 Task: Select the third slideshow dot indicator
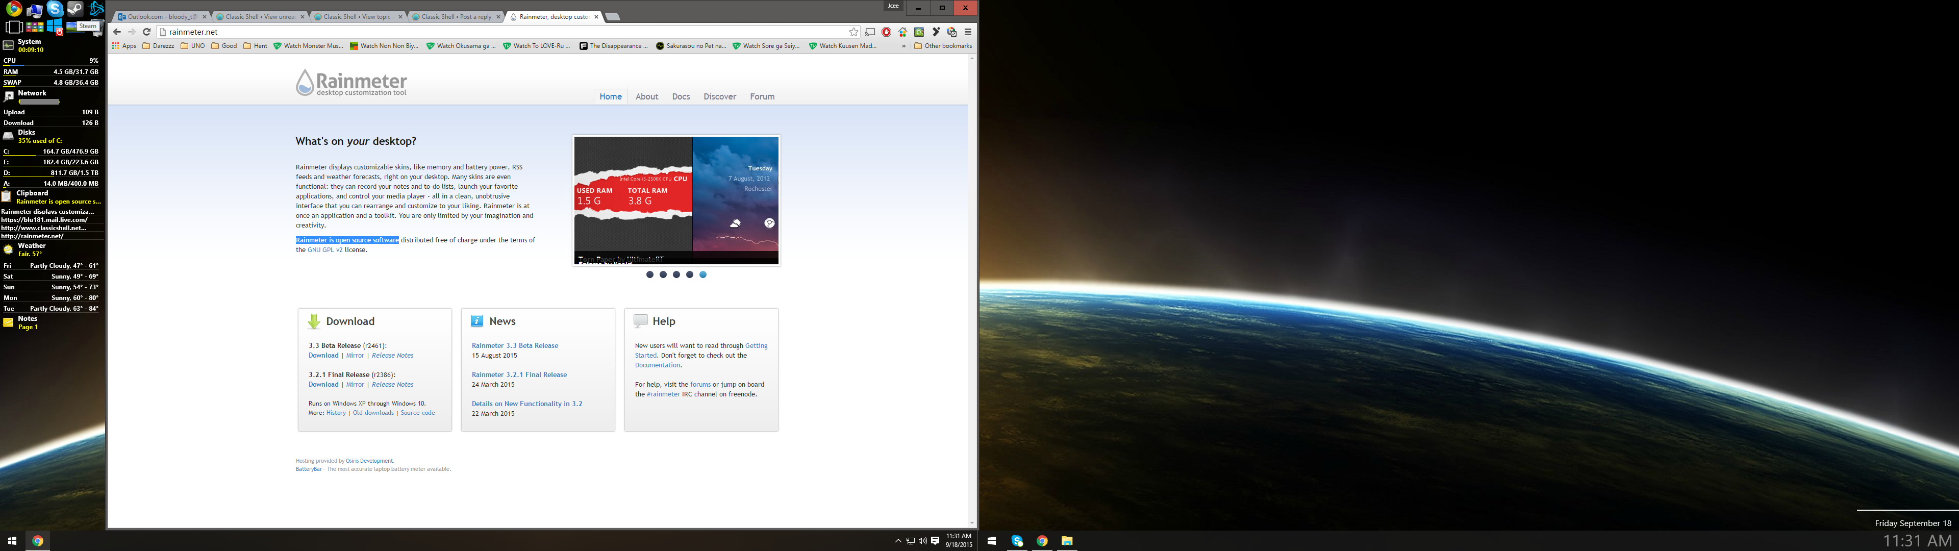(676, 275)
